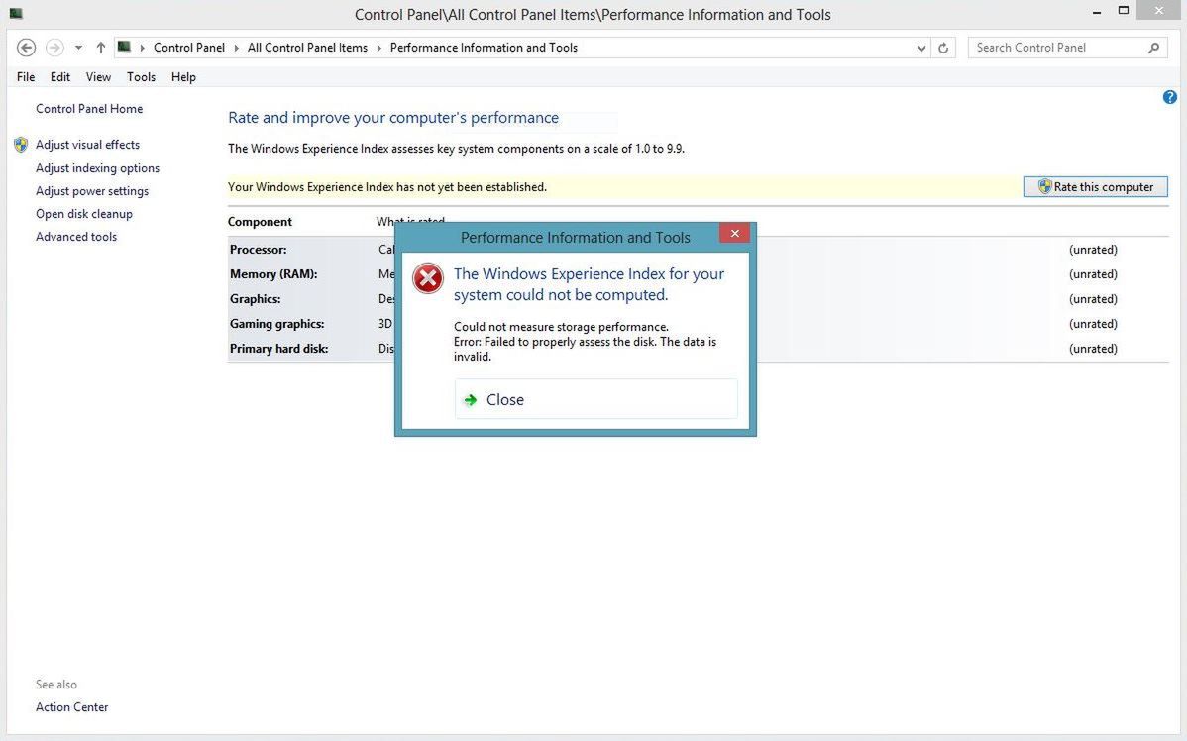This screenshot has width=1187, height=741.
Task: Click the Refresh button in address bar
Action: pyautogui.click(x=943, y=48)
